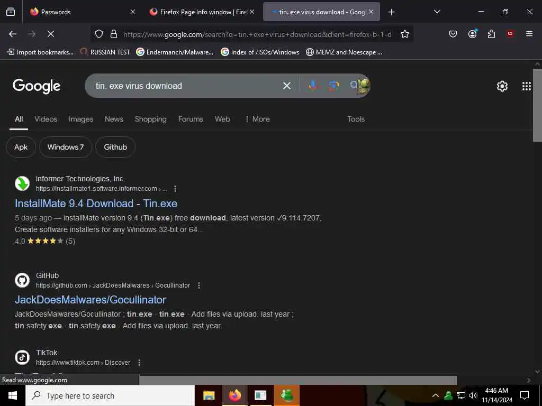Open Index of /ISOs/Windows bookmark
Viewport: 542px width, 406px height.
click(260, 52)
